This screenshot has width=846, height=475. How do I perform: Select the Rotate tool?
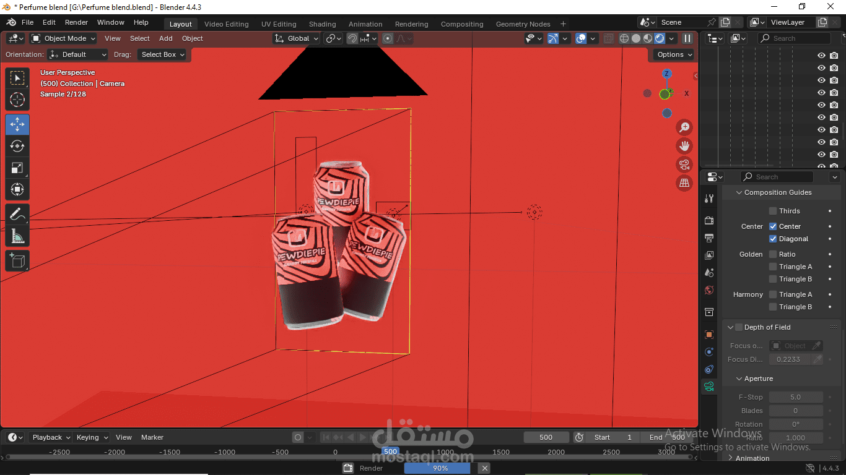point(17,146)
